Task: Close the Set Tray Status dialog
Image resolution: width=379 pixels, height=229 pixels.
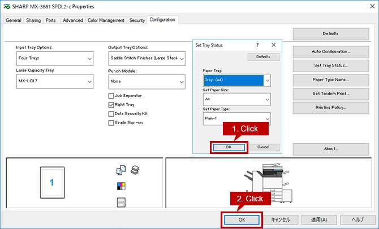Action: pyautogui.click(x=274, y=45)
